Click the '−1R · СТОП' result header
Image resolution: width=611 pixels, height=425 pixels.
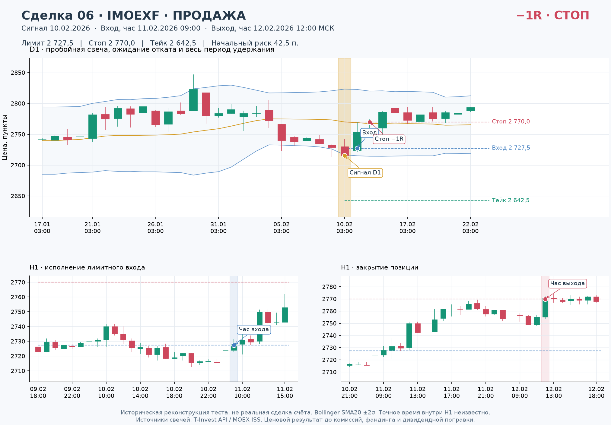click(553, 15)
